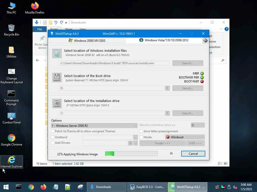Click the F format button for boot drive
The image size is (257, 192).
click(x=167, y=88)
